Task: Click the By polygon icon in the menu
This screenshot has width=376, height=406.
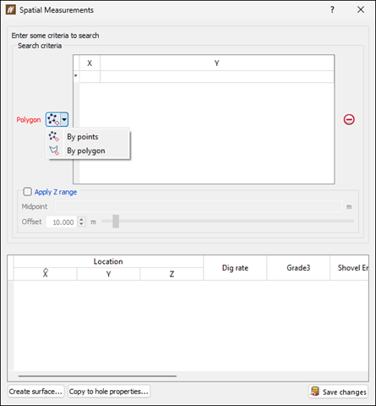Action: pos(54,151)
